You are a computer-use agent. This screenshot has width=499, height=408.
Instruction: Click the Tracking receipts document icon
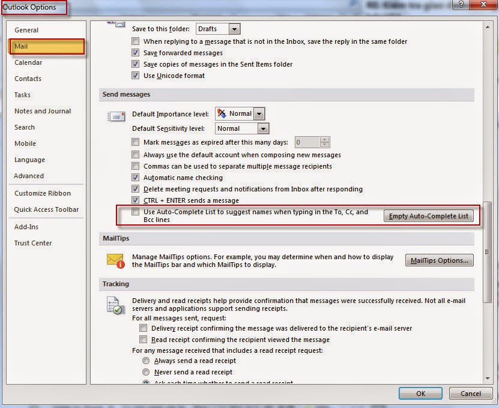pyautogui.click(x=116, y=305)
